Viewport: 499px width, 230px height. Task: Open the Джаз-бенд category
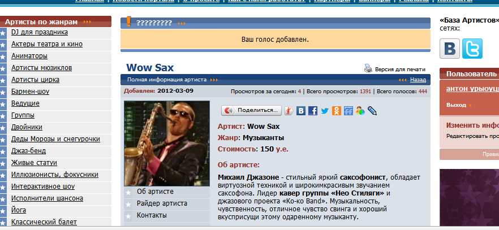point(29,151)
